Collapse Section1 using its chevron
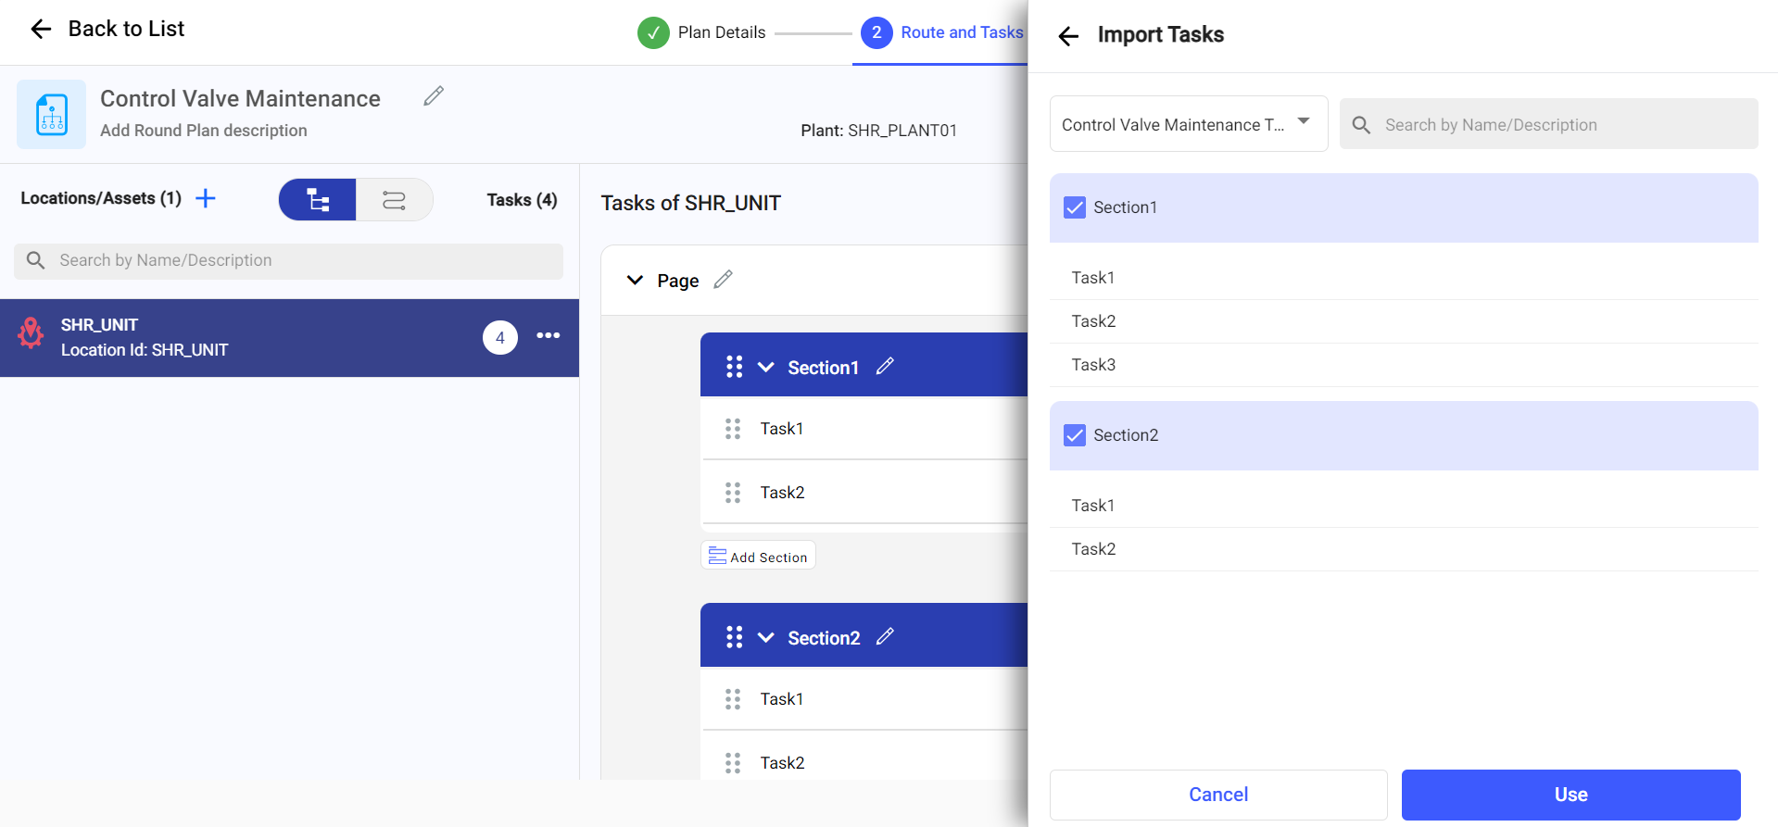 (x=766, y=368)
